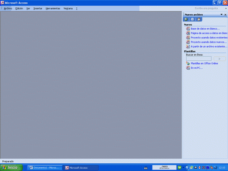This screenshot has width=228, height=171.
Task: Open the Insertar menu
Action: pos(38,8)
